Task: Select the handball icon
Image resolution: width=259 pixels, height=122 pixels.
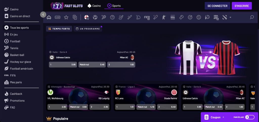Action: [x=207, y=17]
